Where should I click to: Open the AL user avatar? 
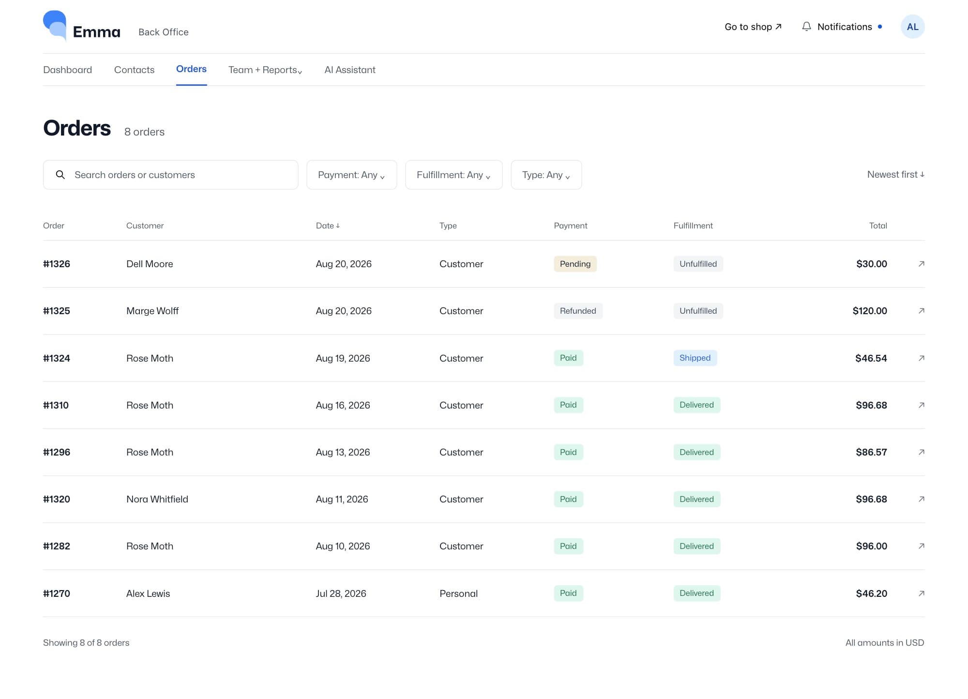click(x=912, y=27)
